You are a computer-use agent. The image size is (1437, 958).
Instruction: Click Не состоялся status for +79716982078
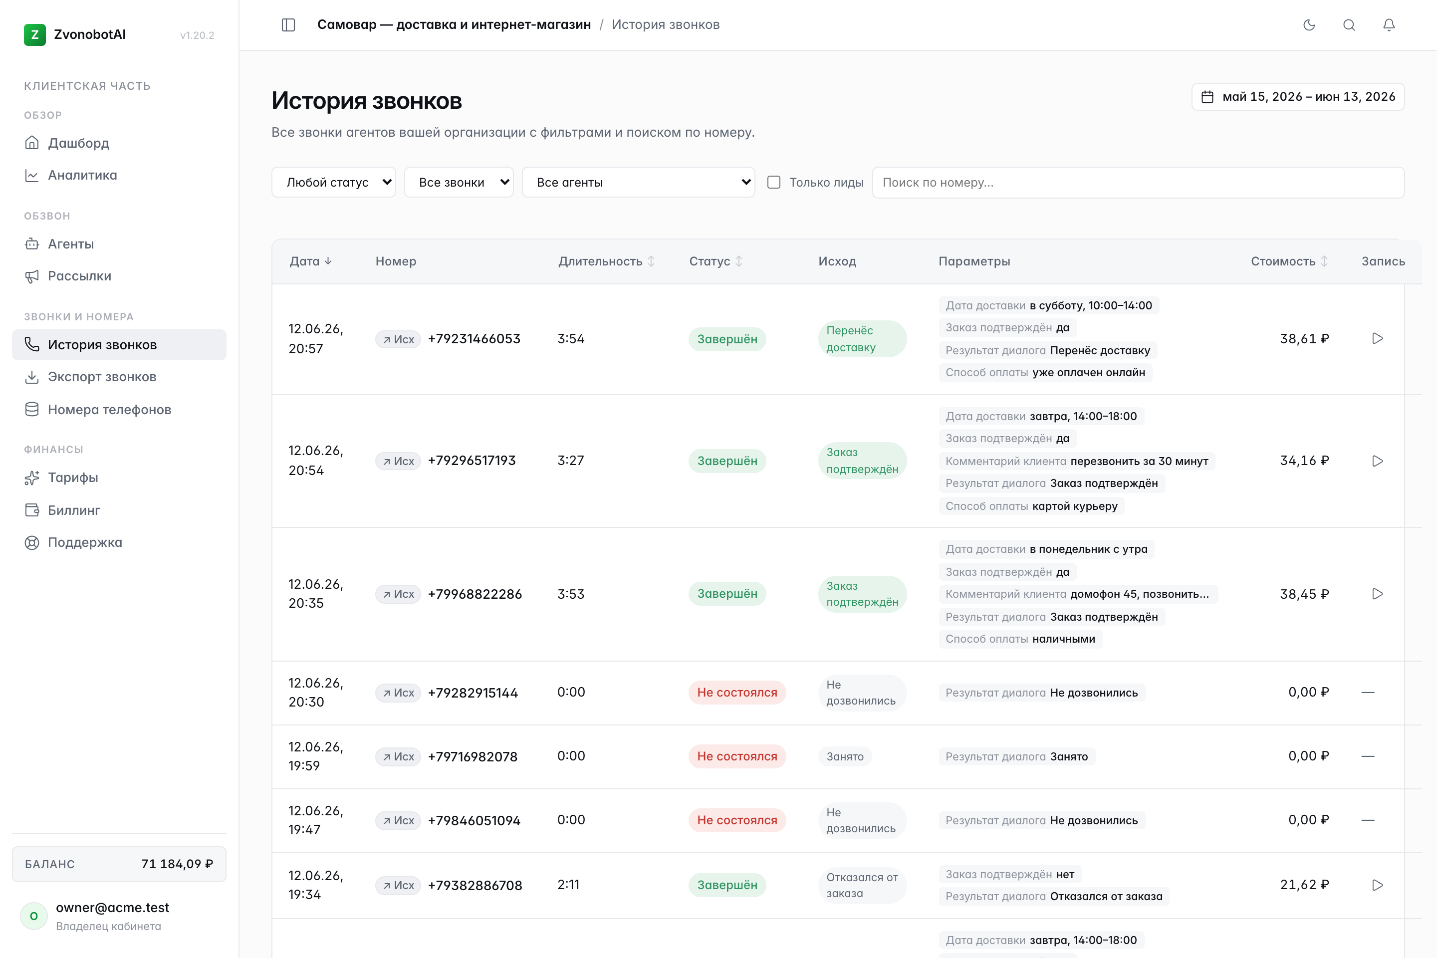tap(737, 756)
